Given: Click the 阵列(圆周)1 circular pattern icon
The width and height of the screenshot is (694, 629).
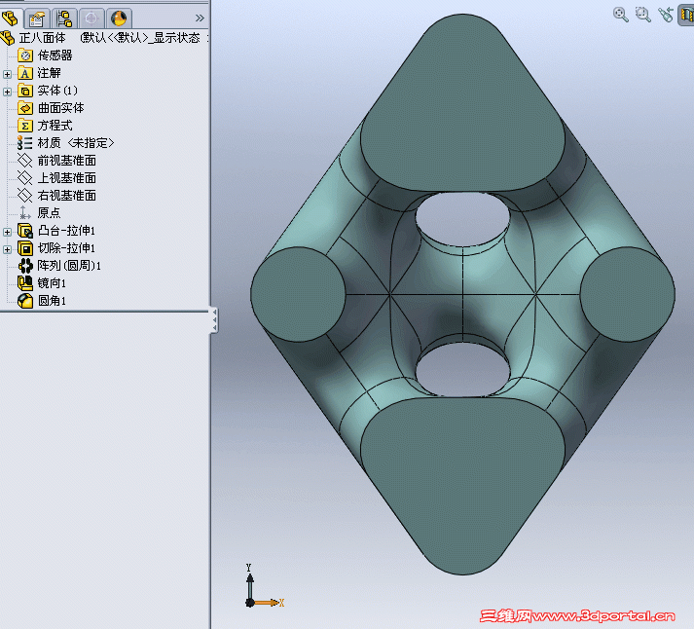Looking at the screenshot, I should [x=25, y=266].
